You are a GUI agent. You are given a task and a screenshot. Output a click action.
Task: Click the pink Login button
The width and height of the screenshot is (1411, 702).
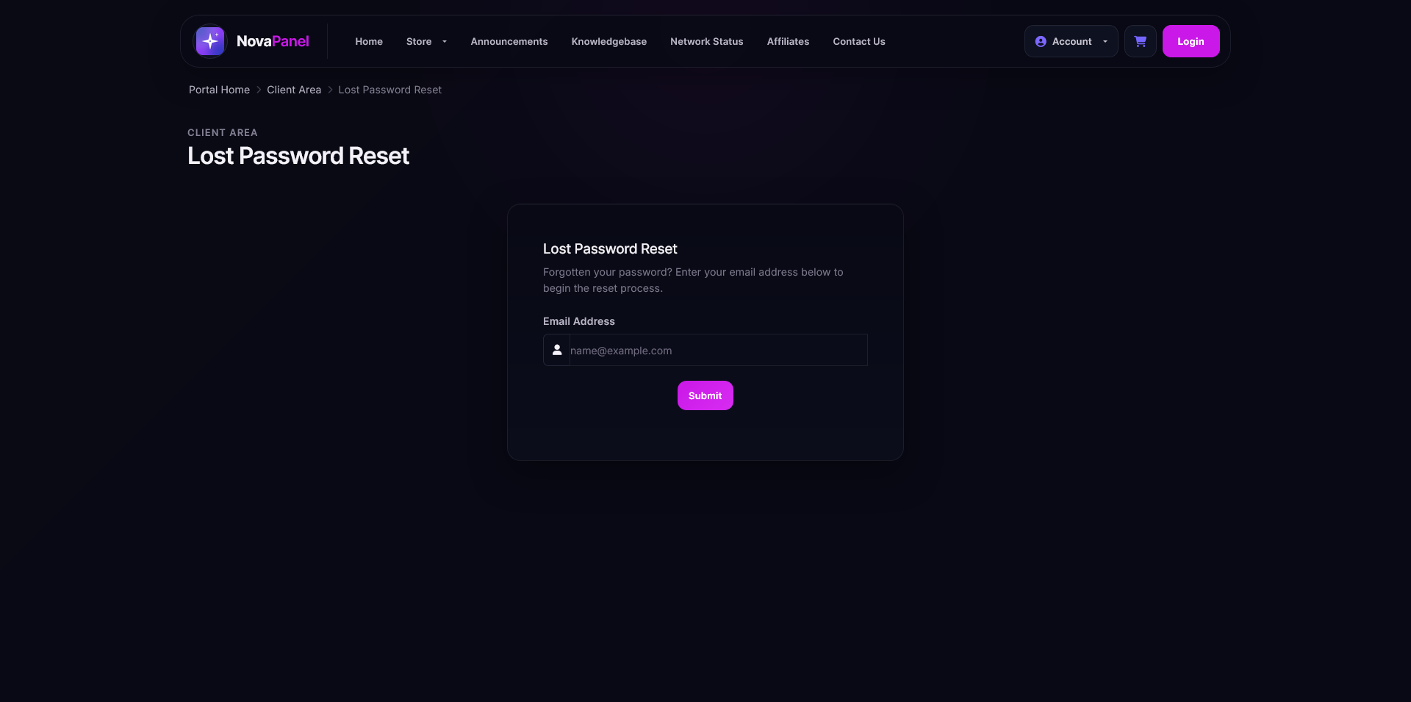1191,41
